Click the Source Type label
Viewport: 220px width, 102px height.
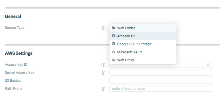tap(15, 28)
